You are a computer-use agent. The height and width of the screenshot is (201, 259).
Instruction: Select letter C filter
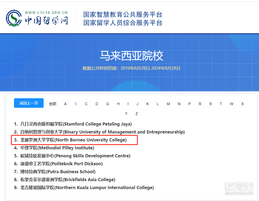[x=86, y=104]
